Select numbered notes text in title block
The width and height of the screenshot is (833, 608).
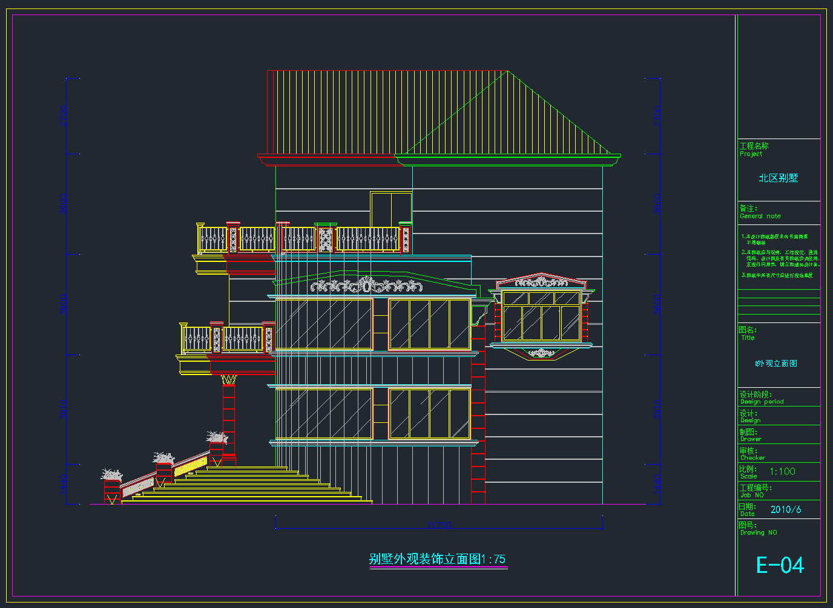pos(780,255)
